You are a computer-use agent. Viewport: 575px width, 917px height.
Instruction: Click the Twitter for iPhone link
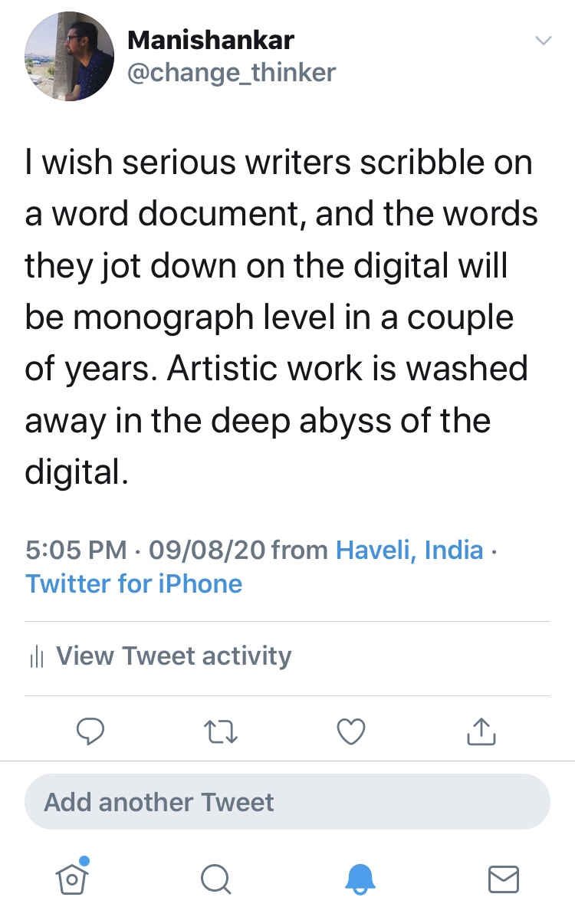point(134,583)
